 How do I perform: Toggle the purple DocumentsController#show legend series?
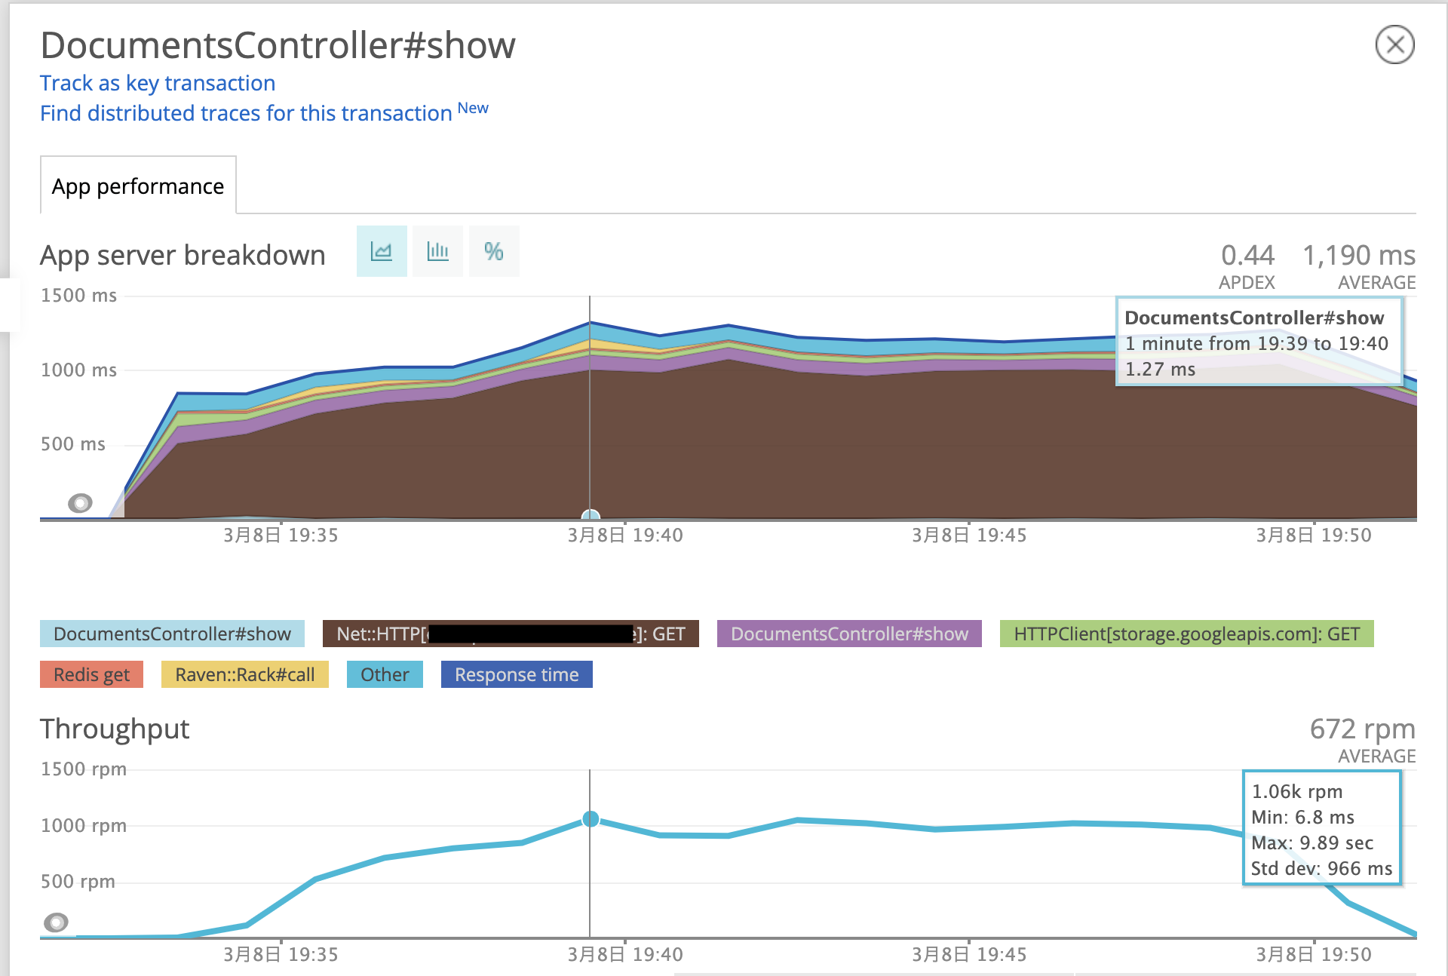(x=849, y=634)
